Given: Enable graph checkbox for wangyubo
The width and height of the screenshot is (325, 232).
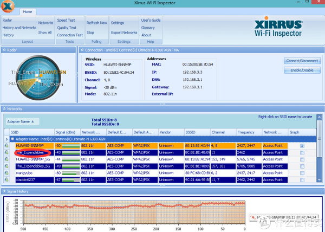Looking at the screenshot, I should 302,173.
